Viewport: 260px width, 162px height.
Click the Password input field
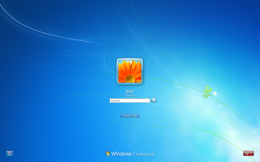click(x=130, y=101)
